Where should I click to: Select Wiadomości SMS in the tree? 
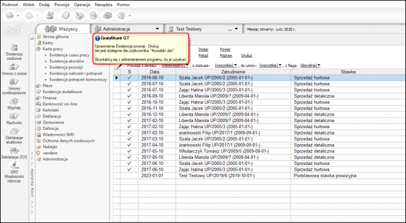59,135
